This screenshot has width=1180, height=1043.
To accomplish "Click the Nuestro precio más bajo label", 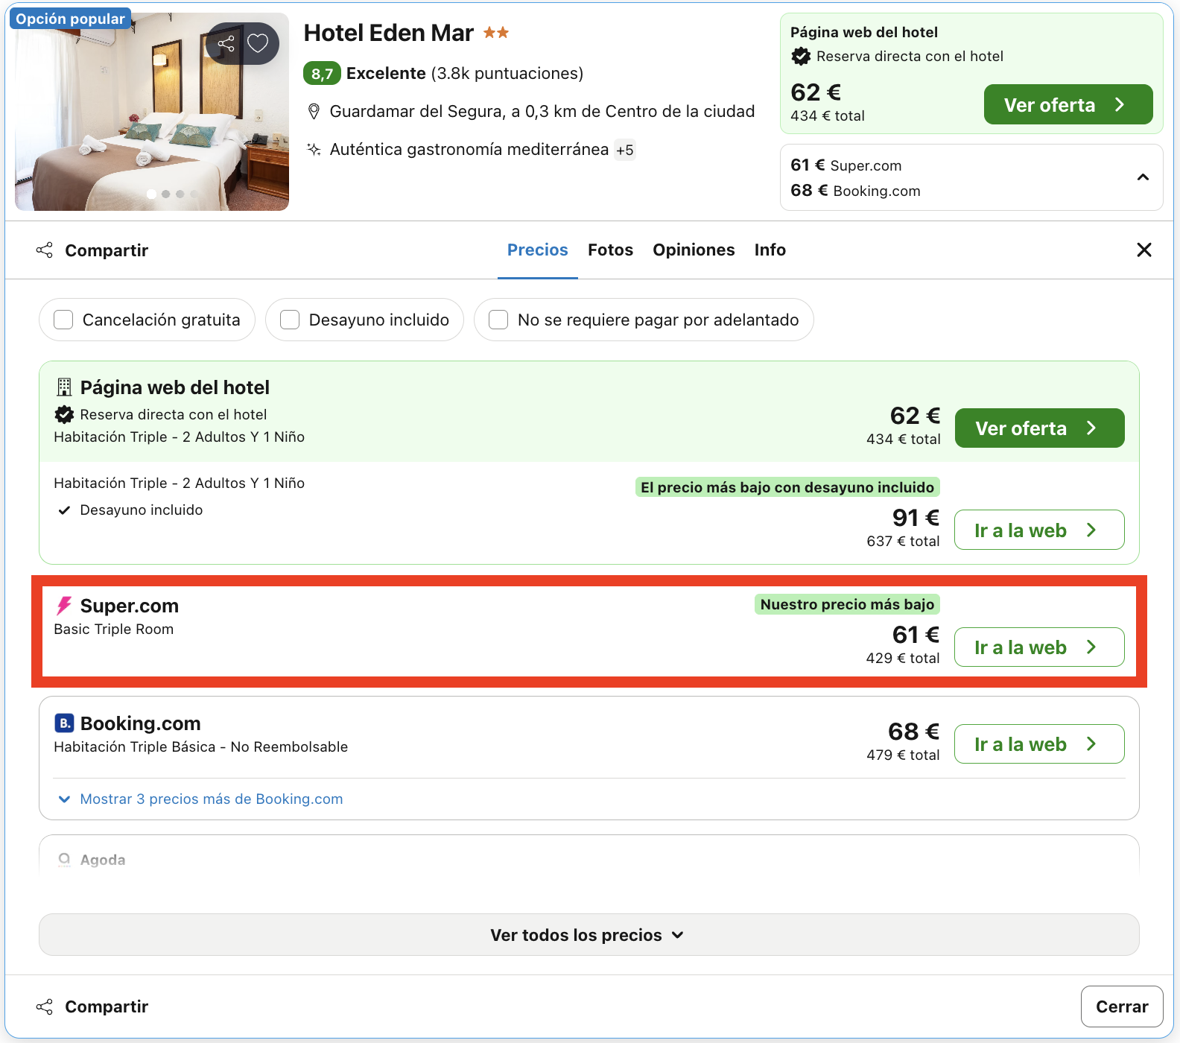I will pos(847,604).
